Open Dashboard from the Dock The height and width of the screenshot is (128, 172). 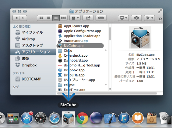tap(41, 118)
